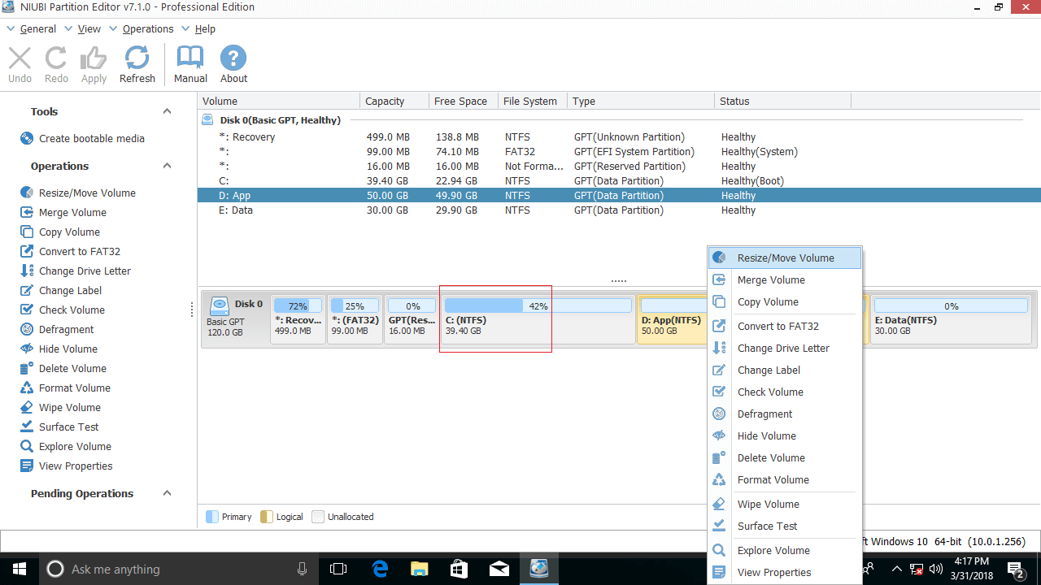Click Change Drive Letter sidebar icon
The image size is (1041, 585).
[x=27, y=271]
